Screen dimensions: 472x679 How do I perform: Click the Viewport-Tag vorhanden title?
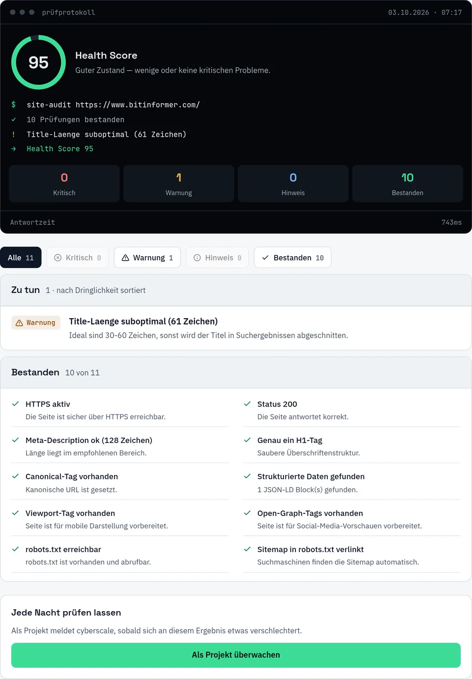(x=70, y=513)
